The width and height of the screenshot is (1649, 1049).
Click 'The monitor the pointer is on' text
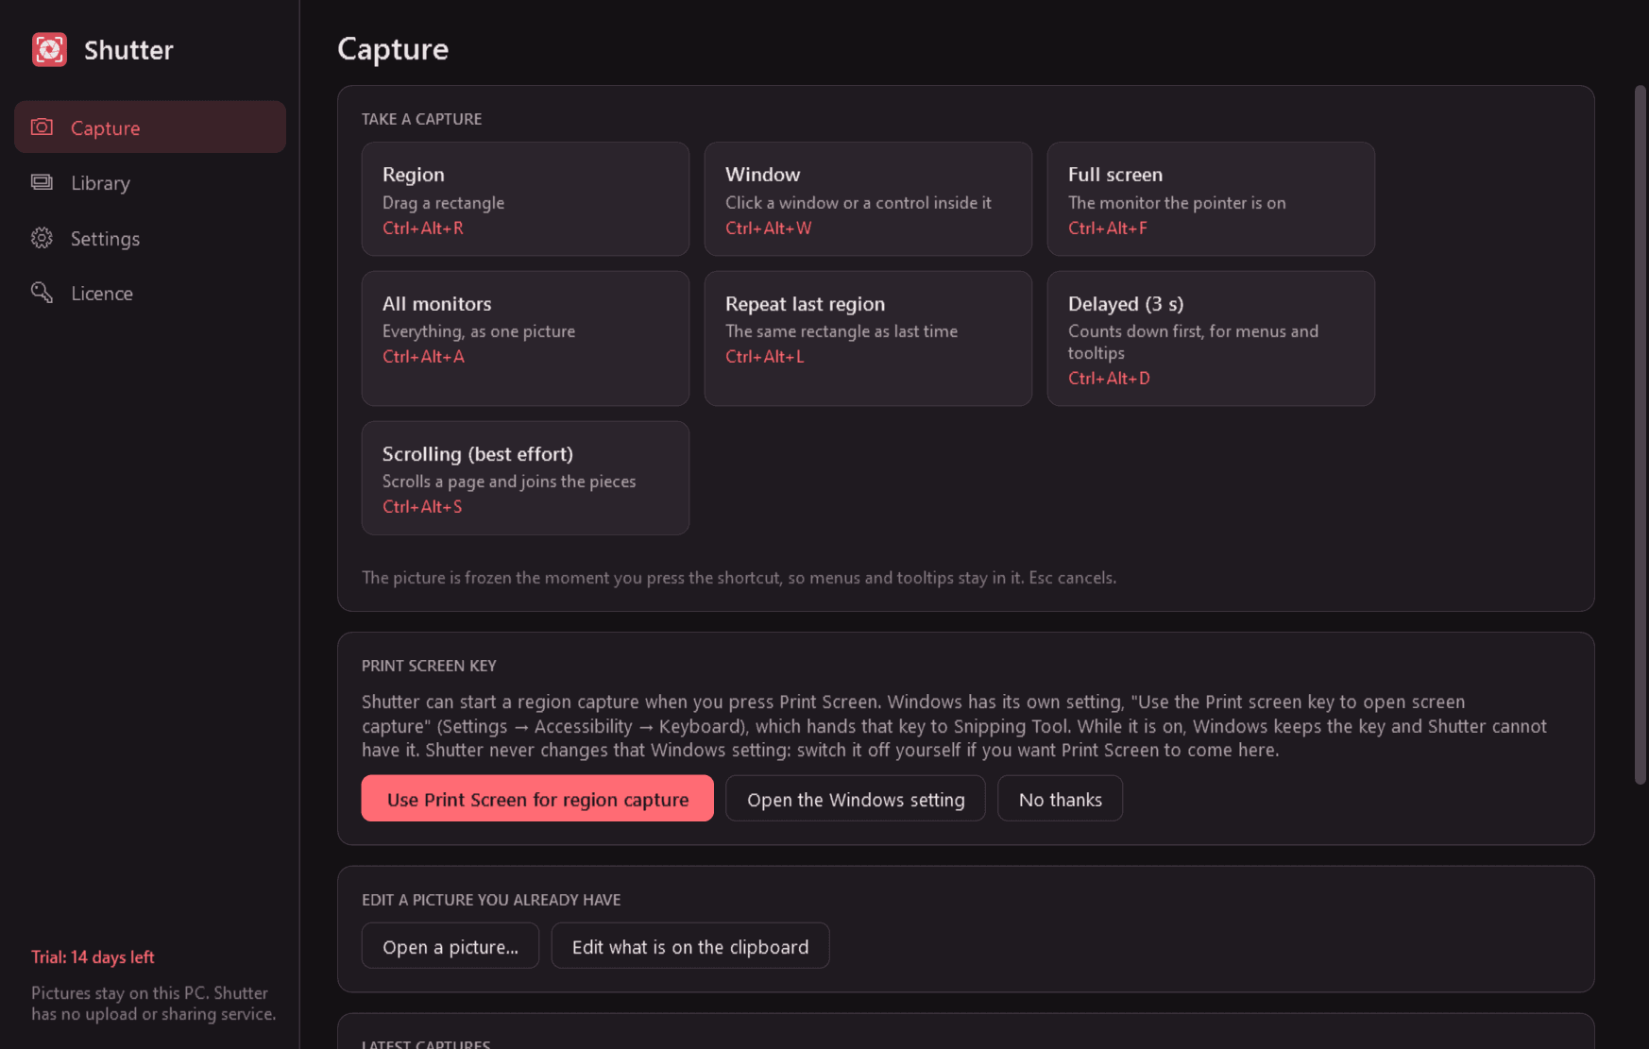[1177, 203]
